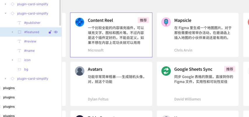Screen dimensions: 249x117
Task: Toggle the lock on #featured layer
Action: 50,32
